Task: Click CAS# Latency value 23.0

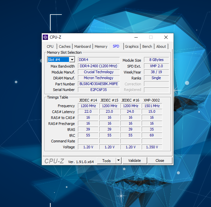Action: tap(109, 112)
